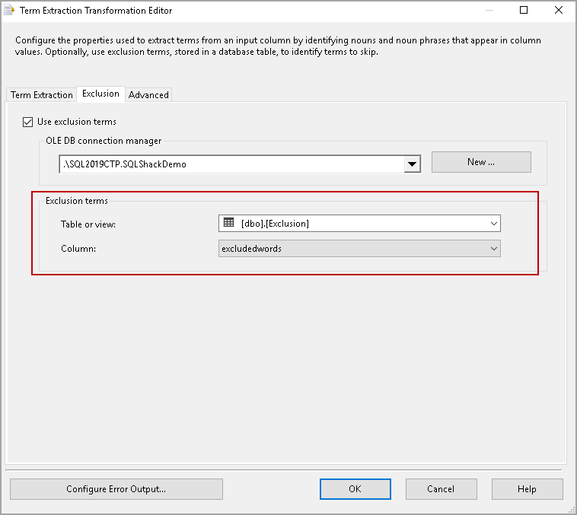The height and width of the screenshot is (515, 577).
Task: Click the resize grip in the dialog corner
Action: [571, 509]
